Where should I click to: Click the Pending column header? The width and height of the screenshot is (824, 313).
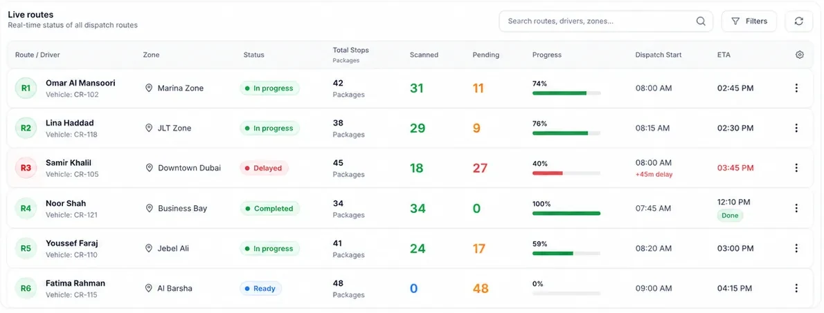pos(485,55)
